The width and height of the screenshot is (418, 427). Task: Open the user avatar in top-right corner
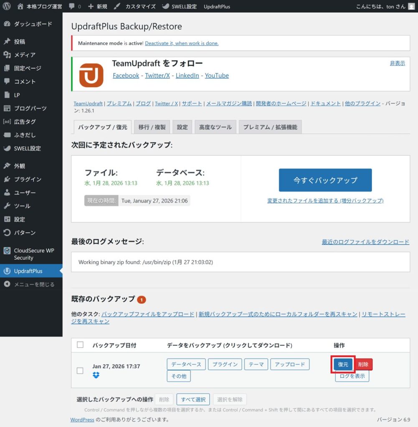411,6
